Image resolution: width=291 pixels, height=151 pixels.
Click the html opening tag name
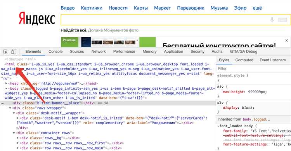[x=10, y=64]
